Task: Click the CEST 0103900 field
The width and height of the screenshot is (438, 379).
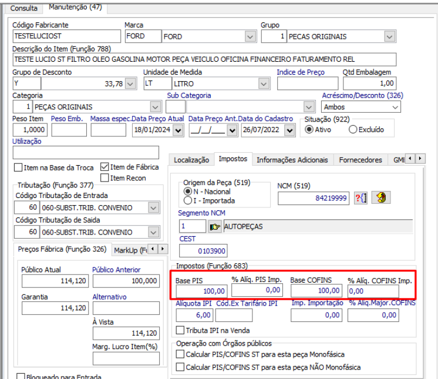Action: [203, 251]
